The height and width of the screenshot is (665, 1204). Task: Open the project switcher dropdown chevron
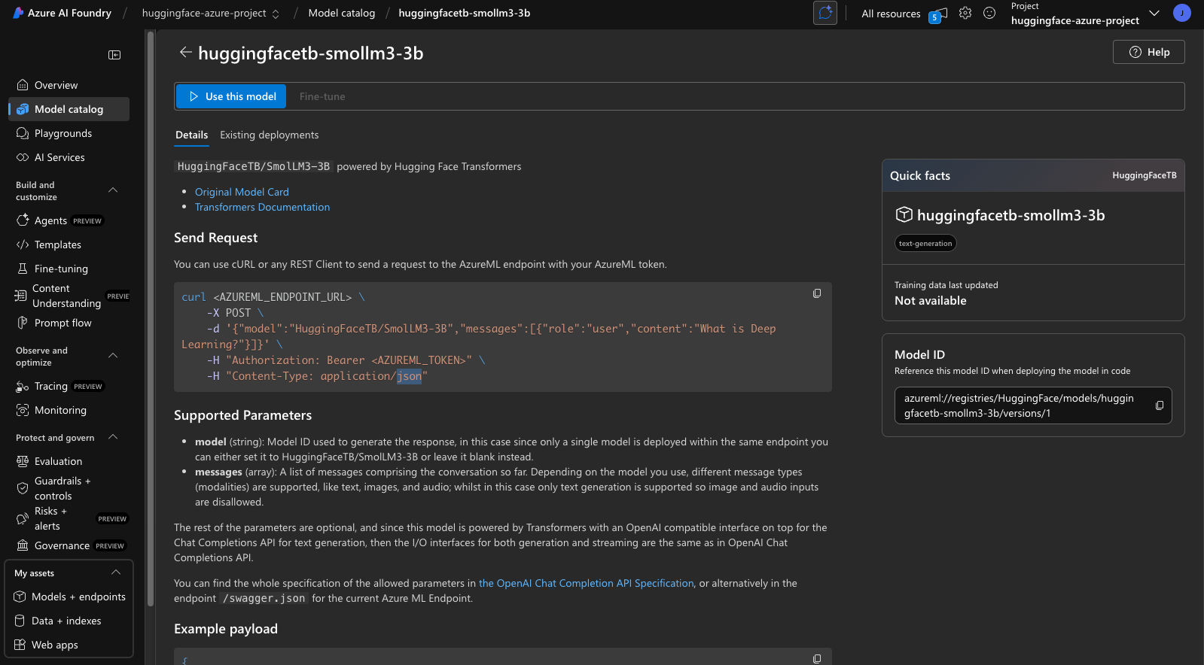point(1154,13)
